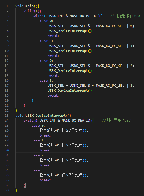Click line number 23 in the gutter
This screenshot has width=144, height=196.
point(7,116)
